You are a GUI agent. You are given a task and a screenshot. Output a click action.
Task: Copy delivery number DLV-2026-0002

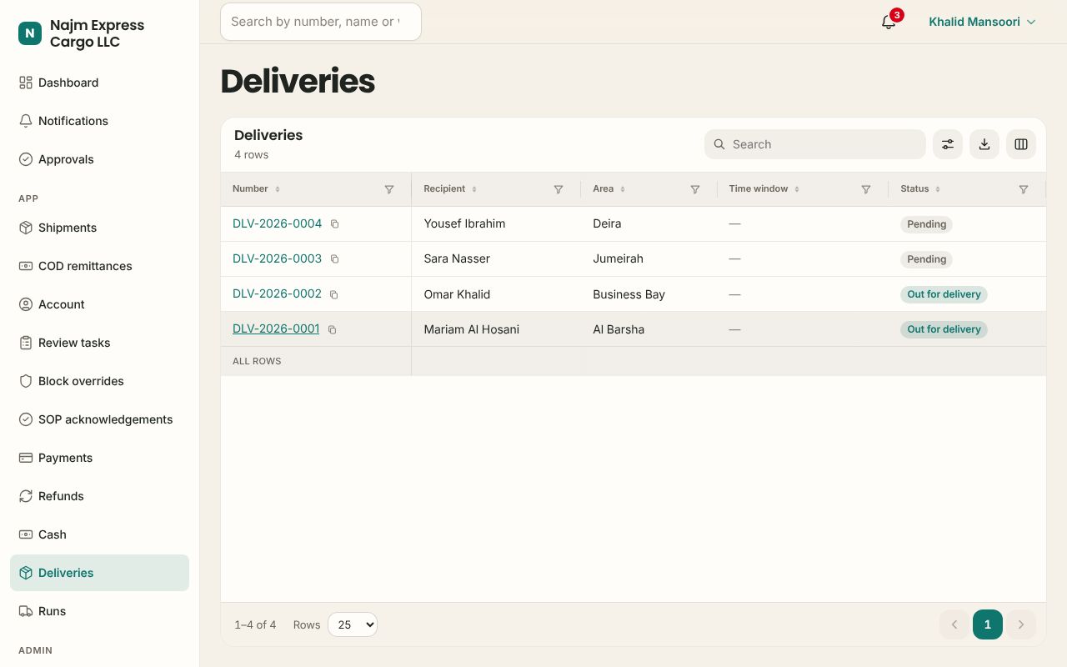[x=334, y=294]
